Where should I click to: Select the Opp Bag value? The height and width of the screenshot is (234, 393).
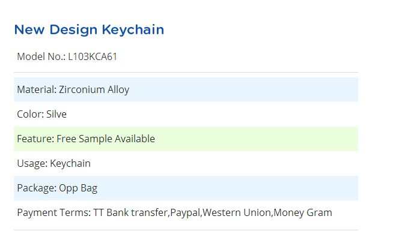(x=78, y=188)
